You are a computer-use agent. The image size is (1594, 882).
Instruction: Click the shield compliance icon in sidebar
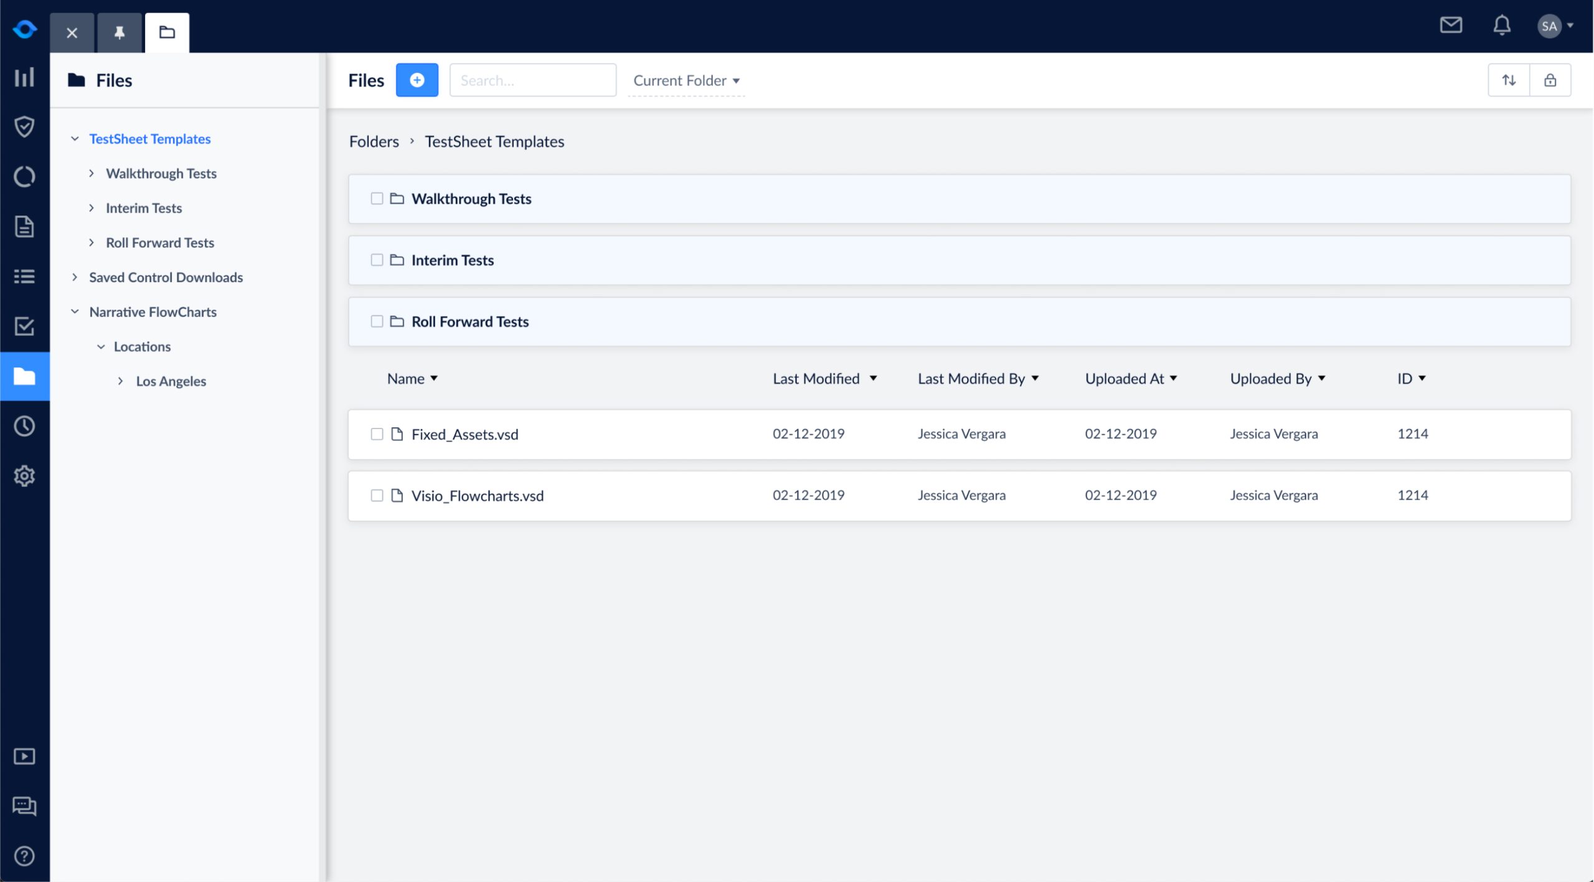pos(24,127)
